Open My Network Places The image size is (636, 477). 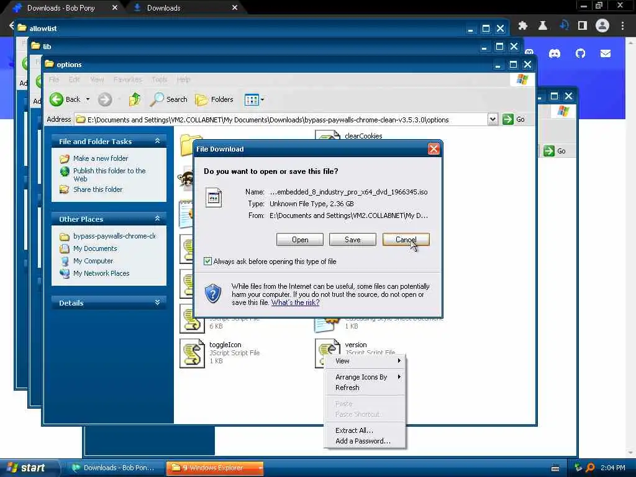click(x=101, y=273)
